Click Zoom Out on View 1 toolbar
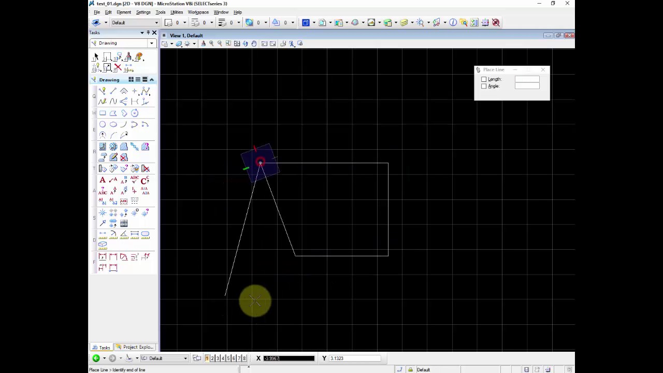 [220, 44]
